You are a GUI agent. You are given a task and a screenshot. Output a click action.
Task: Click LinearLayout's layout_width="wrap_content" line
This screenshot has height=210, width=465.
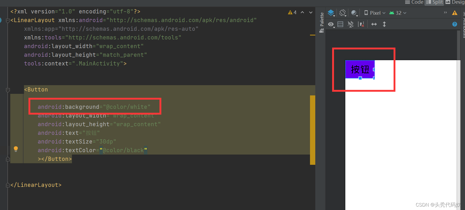(x=84, y=46)
